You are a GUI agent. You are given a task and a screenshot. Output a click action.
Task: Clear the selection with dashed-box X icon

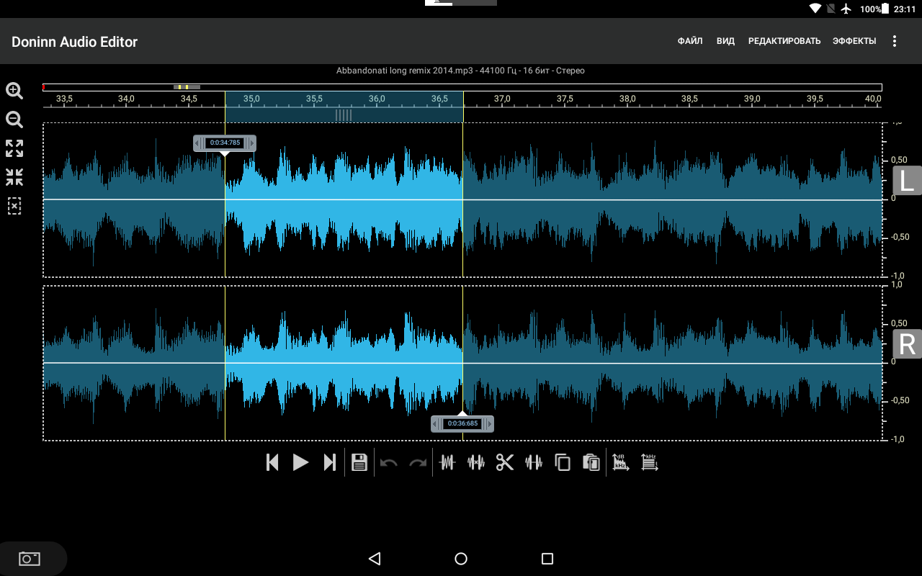[14, 206]
